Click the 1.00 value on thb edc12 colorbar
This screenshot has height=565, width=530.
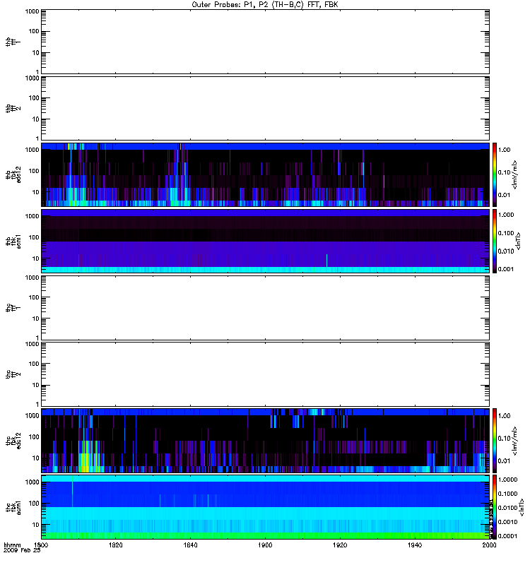(505, 150)
